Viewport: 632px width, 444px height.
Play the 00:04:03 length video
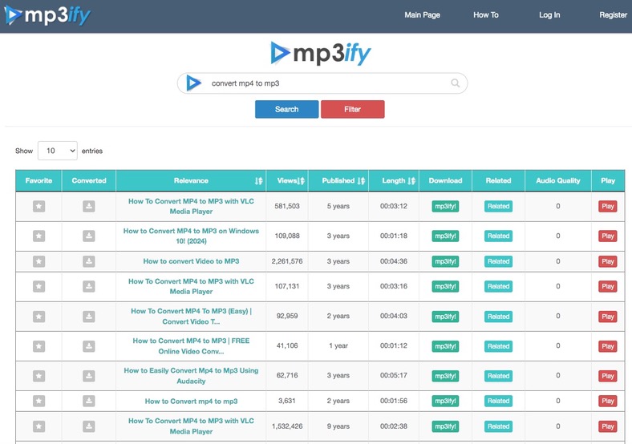[607, 317]
